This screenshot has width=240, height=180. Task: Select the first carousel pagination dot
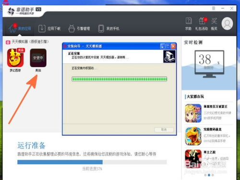pyautogui.click(x=205, y=175)
